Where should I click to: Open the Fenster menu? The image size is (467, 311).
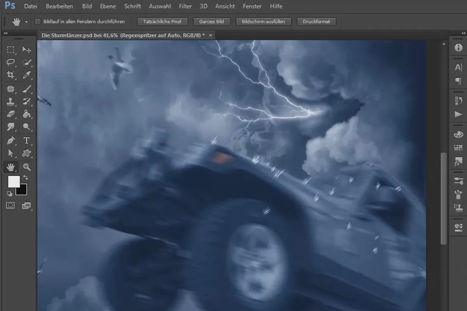click(x=252, y=6)
